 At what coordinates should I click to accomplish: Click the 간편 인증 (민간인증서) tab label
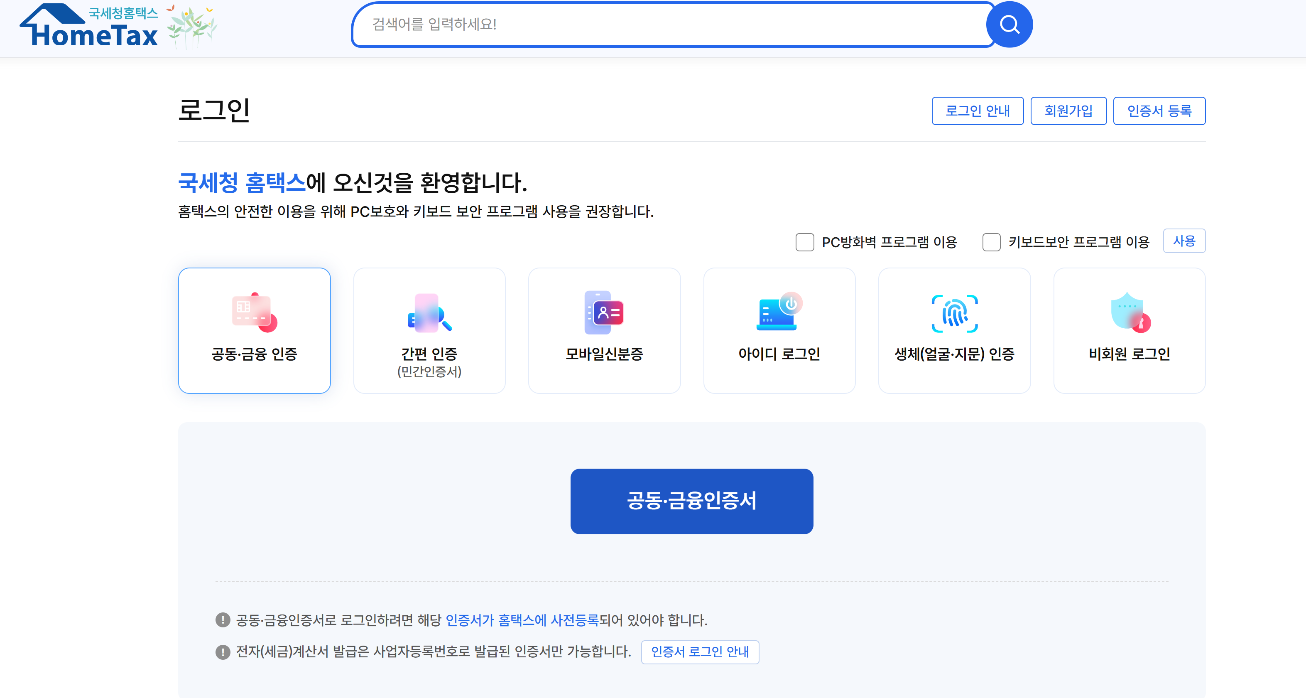[429, 362]
